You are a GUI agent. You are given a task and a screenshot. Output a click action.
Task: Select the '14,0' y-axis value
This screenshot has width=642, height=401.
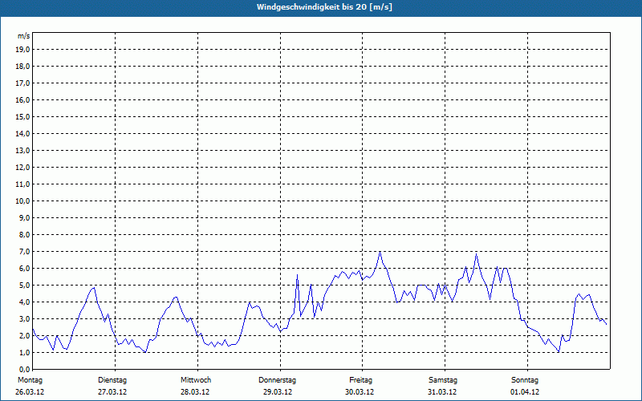(x=22, y=134)
